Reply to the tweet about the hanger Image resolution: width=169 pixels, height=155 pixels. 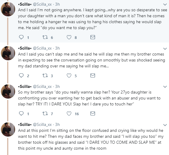pyautogui.click(x=21, y=37)
